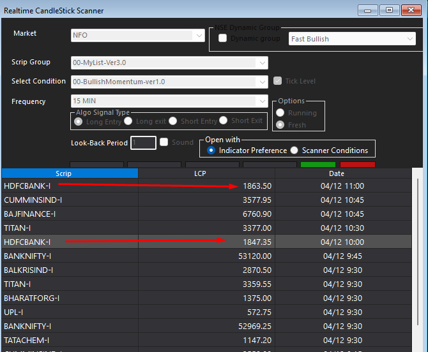The width and height of the screenshot is (428, 352).
Task: Select the Long exit radio button
Action: click(128, 121)
